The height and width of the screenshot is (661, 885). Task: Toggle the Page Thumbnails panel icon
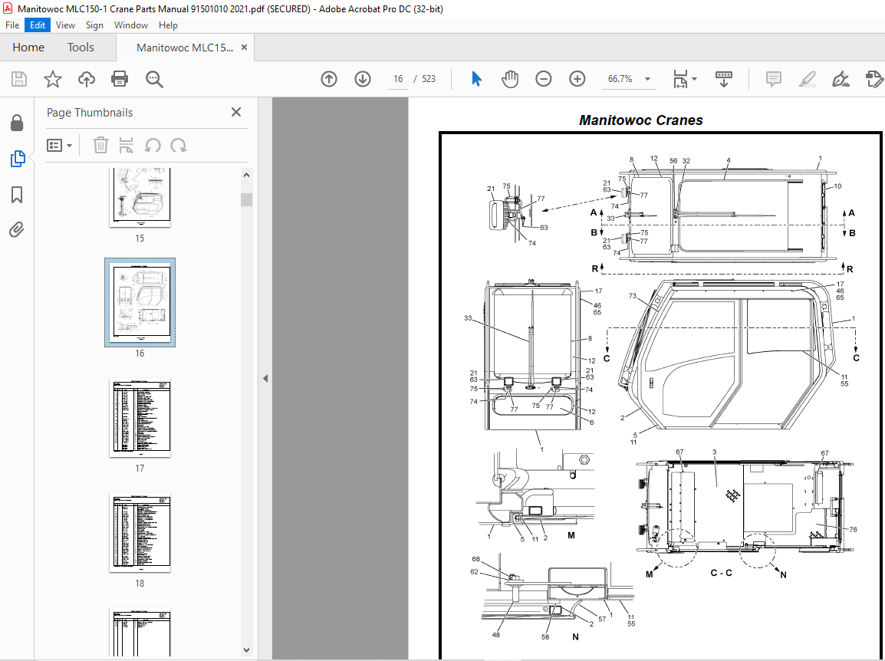point(18,159)
